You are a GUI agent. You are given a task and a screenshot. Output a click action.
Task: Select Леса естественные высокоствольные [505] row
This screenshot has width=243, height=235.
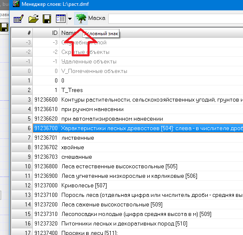tap(127, 166)
